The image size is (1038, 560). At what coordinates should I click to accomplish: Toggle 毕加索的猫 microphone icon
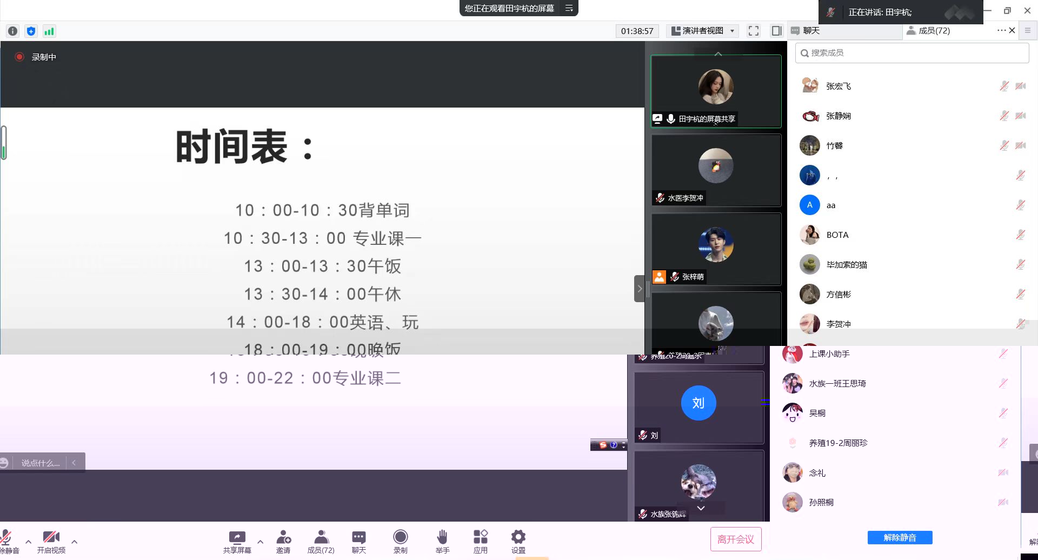pyautogui.click(x=1021, y=264)
